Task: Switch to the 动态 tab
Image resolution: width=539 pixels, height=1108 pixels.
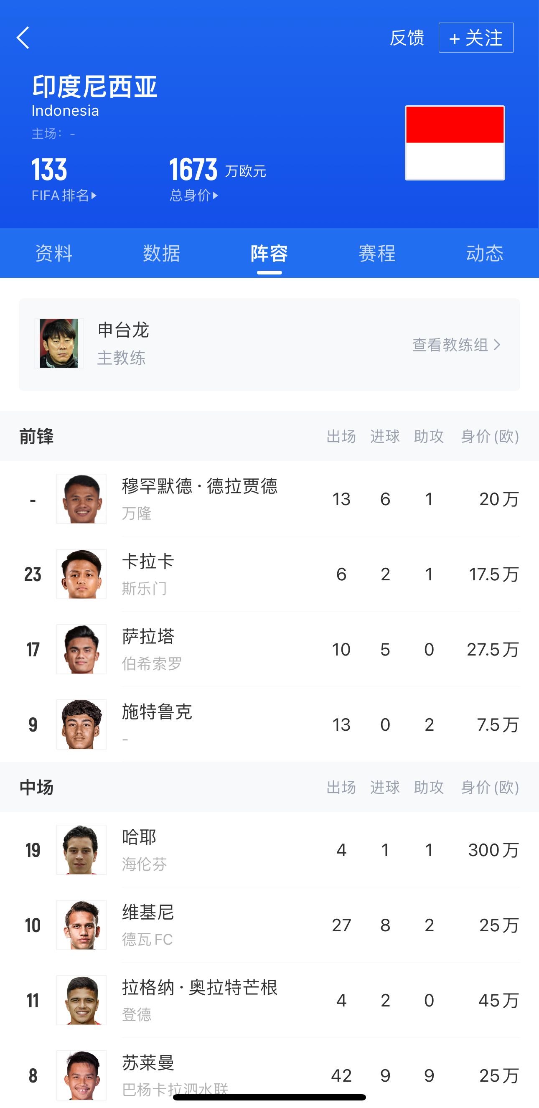Action: point(485,253)
